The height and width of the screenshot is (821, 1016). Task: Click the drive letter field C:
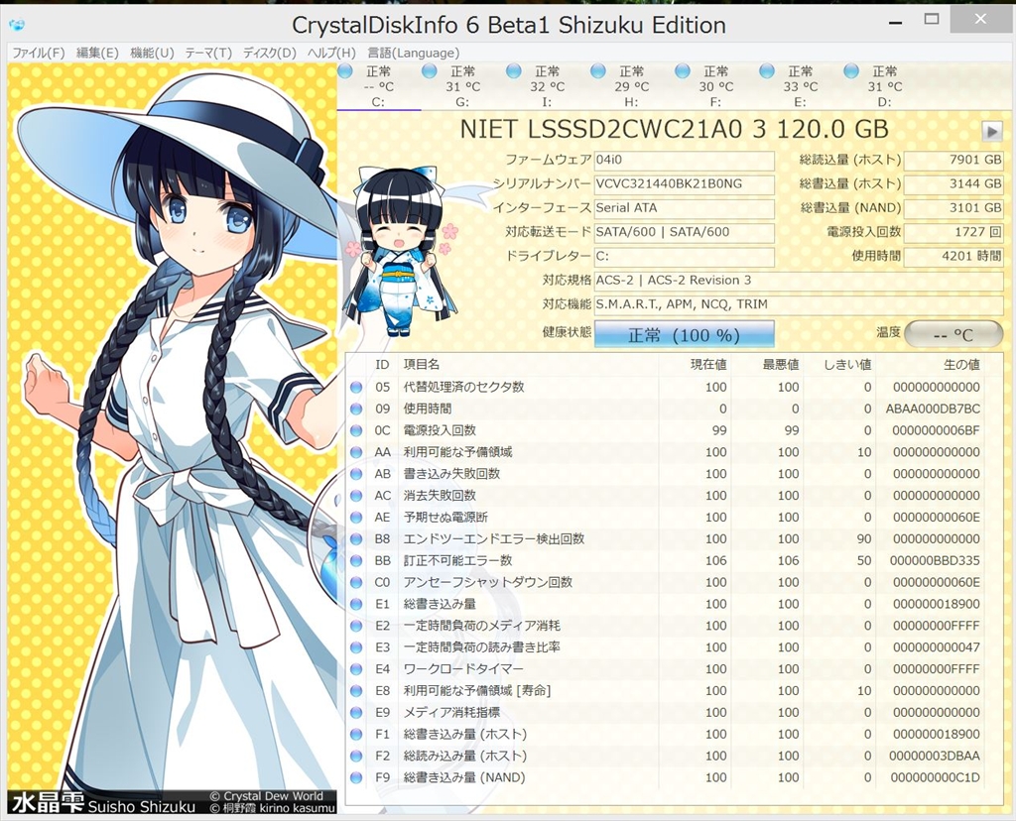[x=685, y=256]
